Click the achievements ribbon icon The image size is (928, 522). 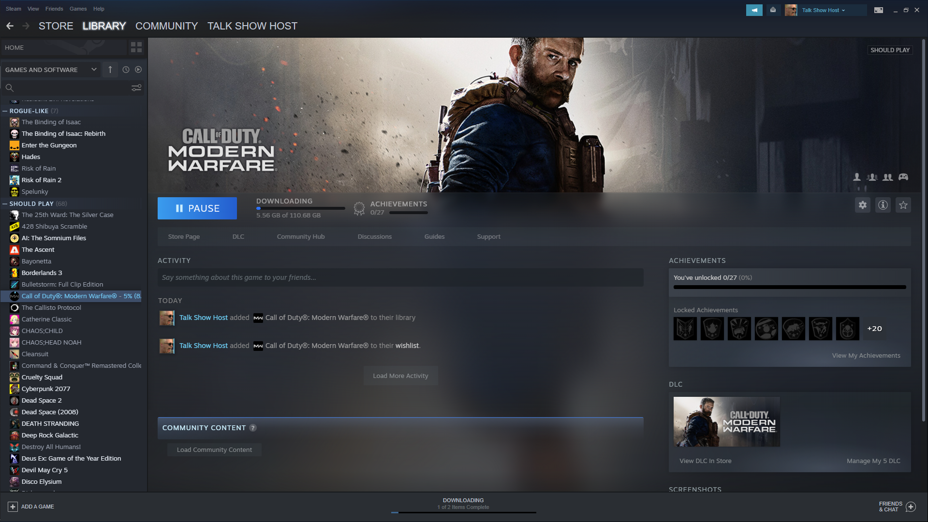(359, 209)
